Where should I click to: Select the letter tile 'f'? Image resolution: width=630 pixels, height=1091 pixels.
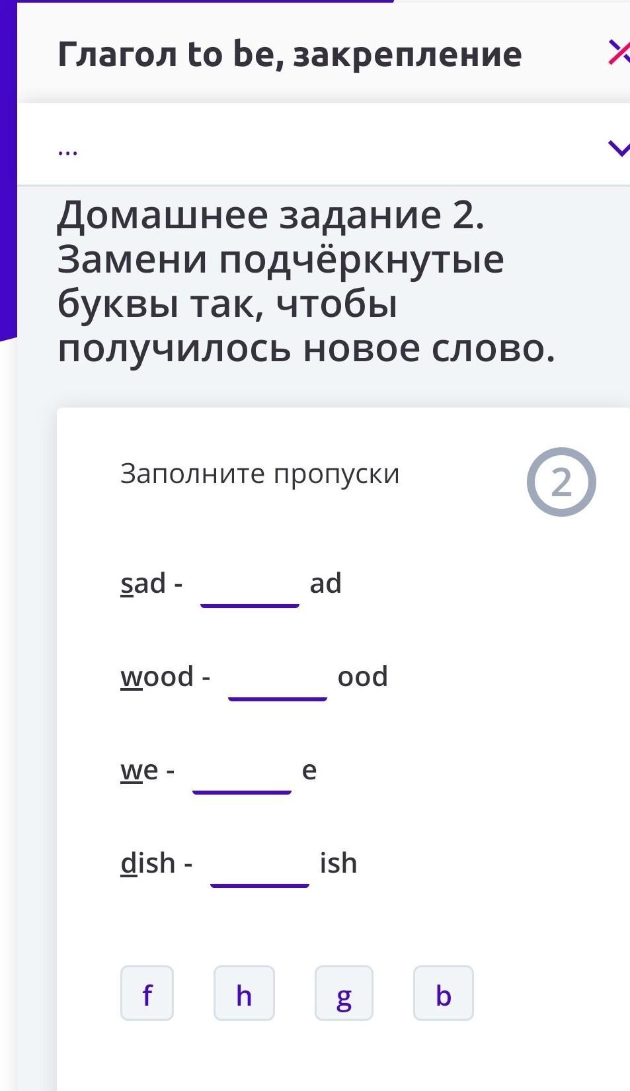(147, 993)
